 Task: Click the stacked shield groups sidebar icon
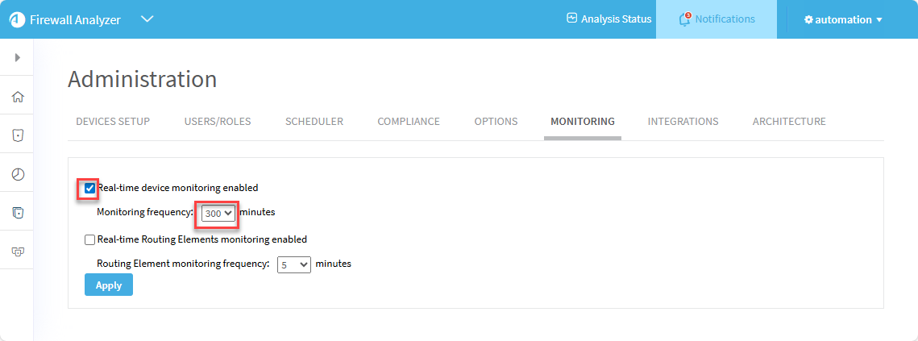17,213
